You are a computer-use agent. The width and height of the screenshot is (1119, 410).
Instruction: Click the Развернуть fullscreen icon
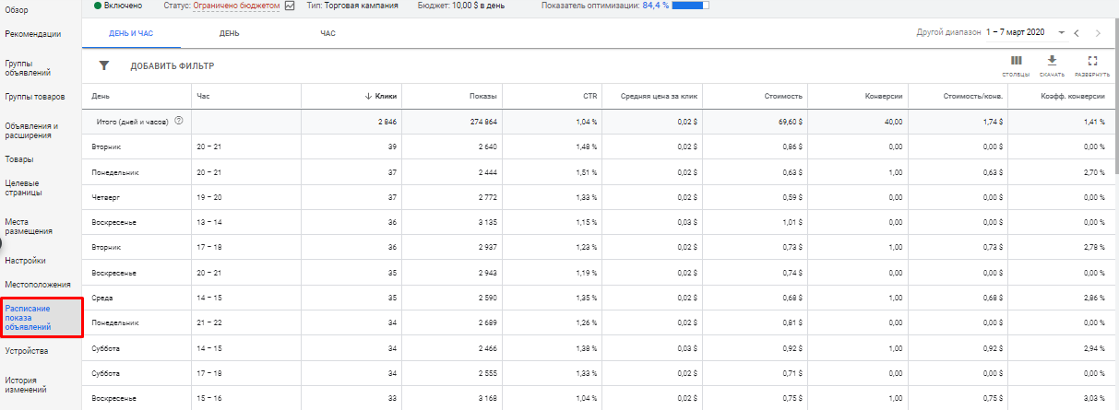tap(1092, 61)
